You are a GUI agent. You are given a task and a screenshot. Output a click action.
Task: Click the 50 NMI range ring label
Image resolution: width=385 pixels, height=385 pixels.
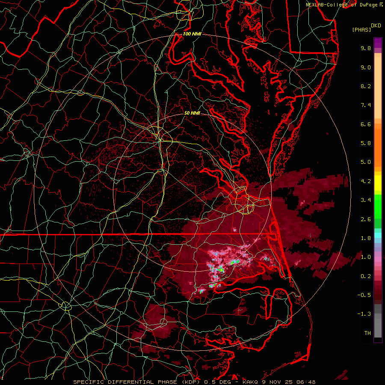[192, 113]
